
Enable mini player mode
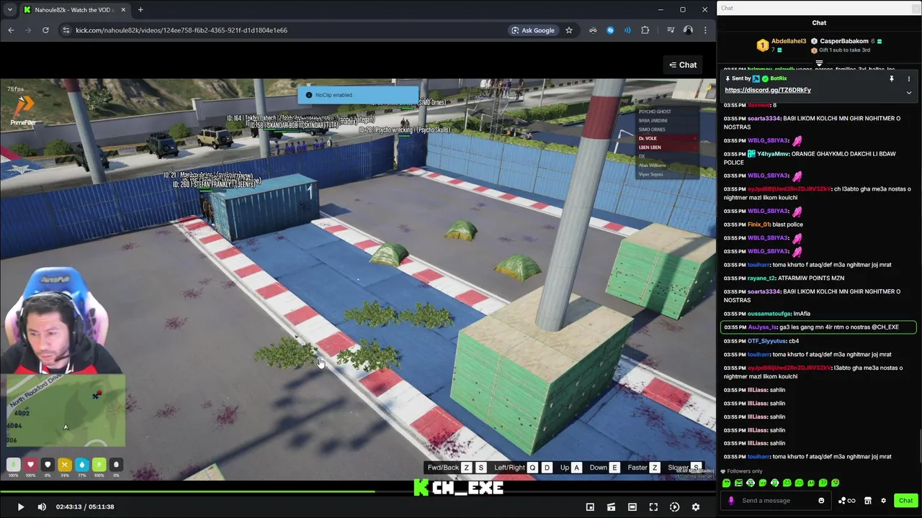click(x=590, y=506)
